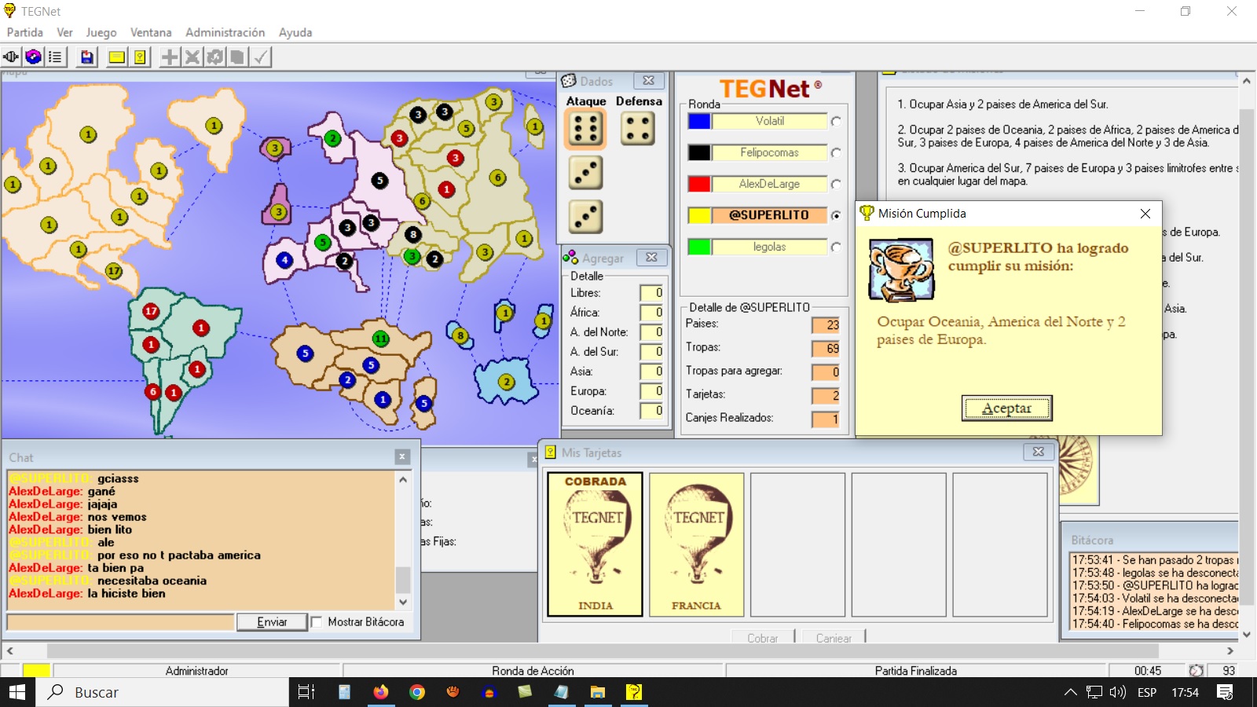
Task: Click the six-pip attack die
Action: point(585,129)
